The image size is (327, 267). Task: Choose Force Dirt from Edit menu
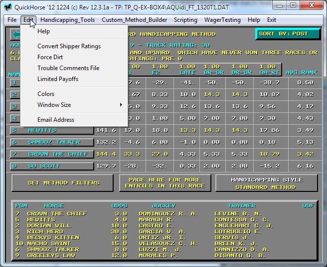(50, 57)
